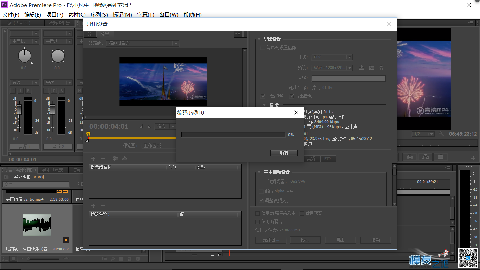This screenshot has width=480, height=270.
Task: Mute the 音频 1 mixer channel
Action: [13, 91]
